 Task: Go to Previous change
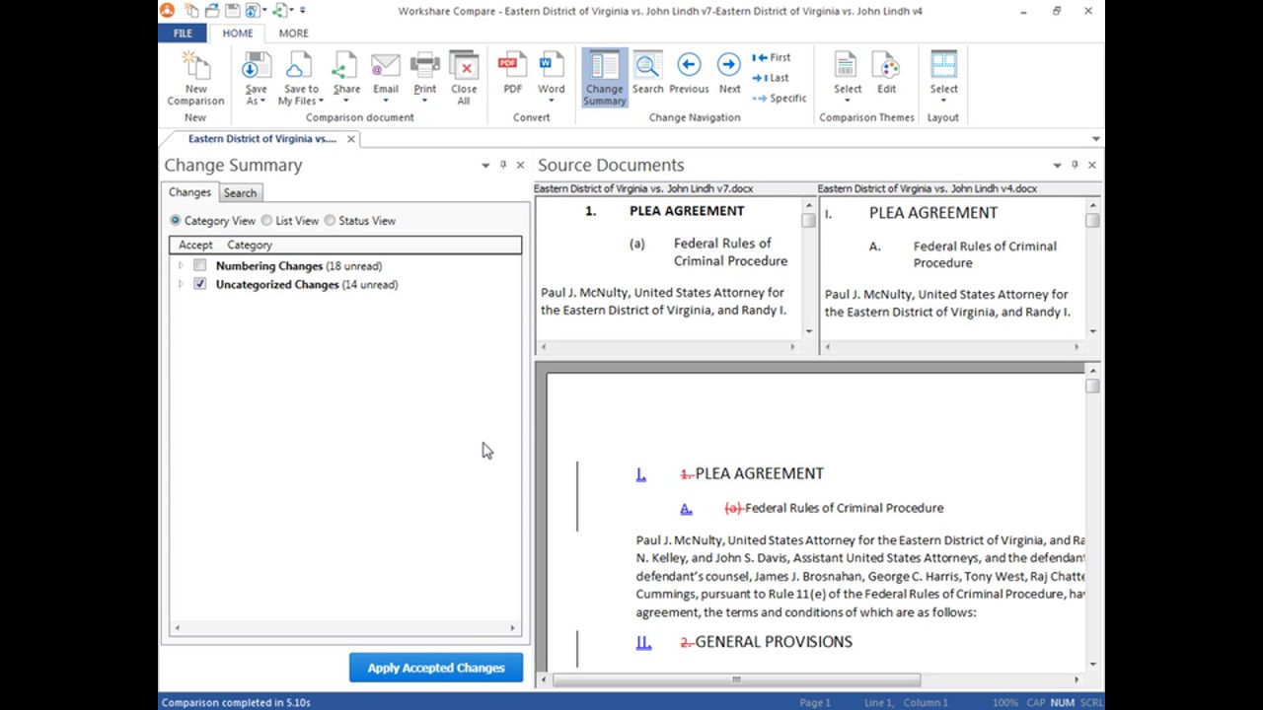[x=689, y=74]
